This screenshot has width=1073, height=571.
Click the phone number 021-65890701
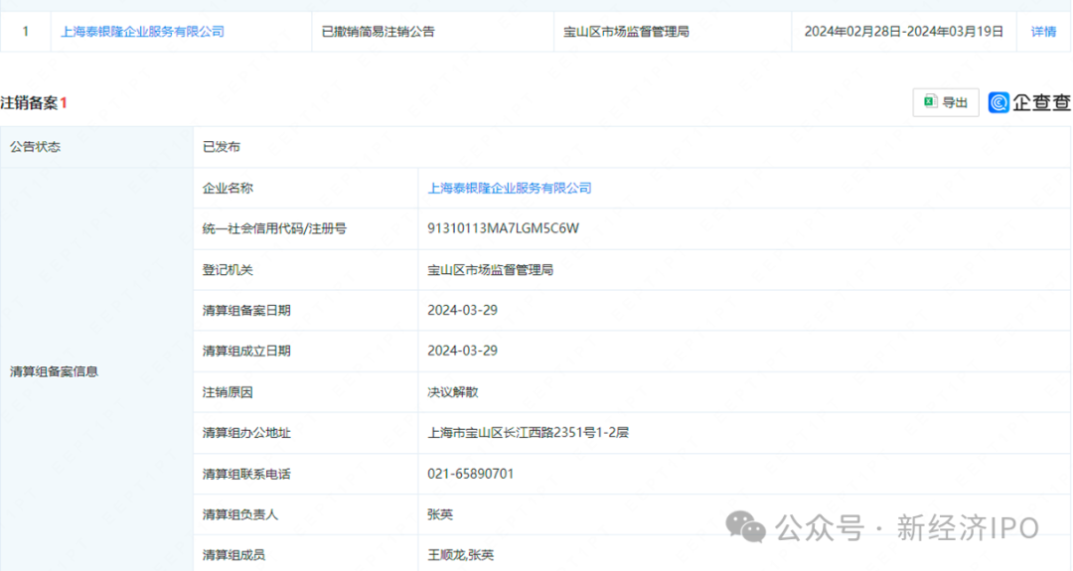[x=470, y=474]
